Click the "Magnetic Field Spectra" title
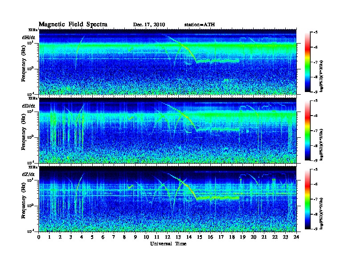Screen dimensions: 353x272 pos(73,24)
